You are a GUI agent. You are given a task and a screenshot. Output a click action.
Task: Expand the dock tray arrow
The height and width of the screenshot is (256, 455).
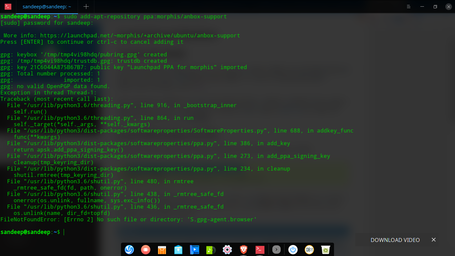click(276, 250)
